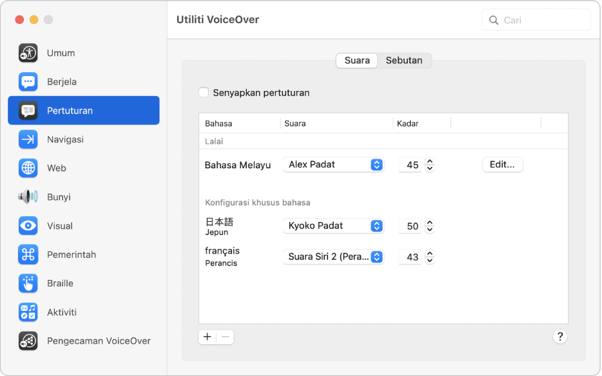Increase the Kadar value for Jepun
This screenshot has width=602, height=376.
pos(430,223)
